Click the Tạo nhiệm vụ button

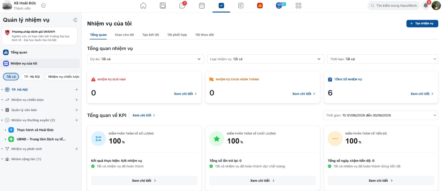(x=422, y=23)
